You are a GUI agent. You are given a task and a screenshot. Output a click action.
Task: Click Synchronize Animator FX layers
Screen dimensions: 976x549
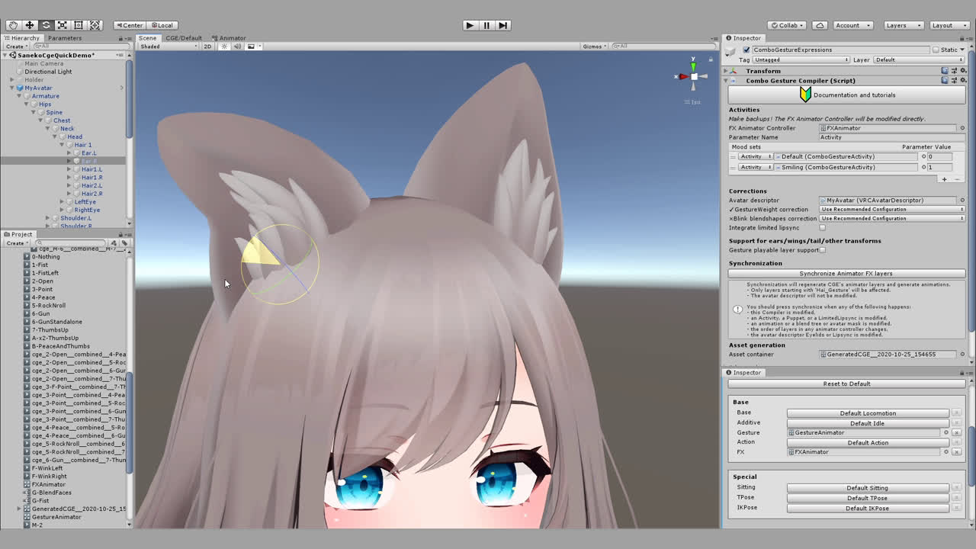click(846, 274)
